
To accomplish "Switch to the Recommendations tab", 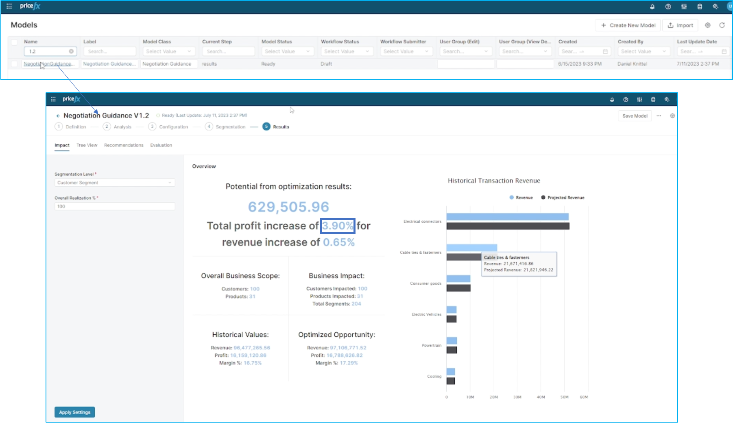I will pyautogui.click(x=124, y=145).
